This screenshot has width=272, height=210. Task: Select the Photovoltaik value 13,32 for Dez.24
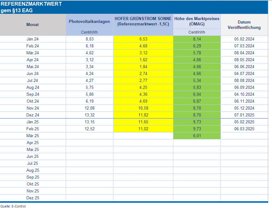(90, 115)
